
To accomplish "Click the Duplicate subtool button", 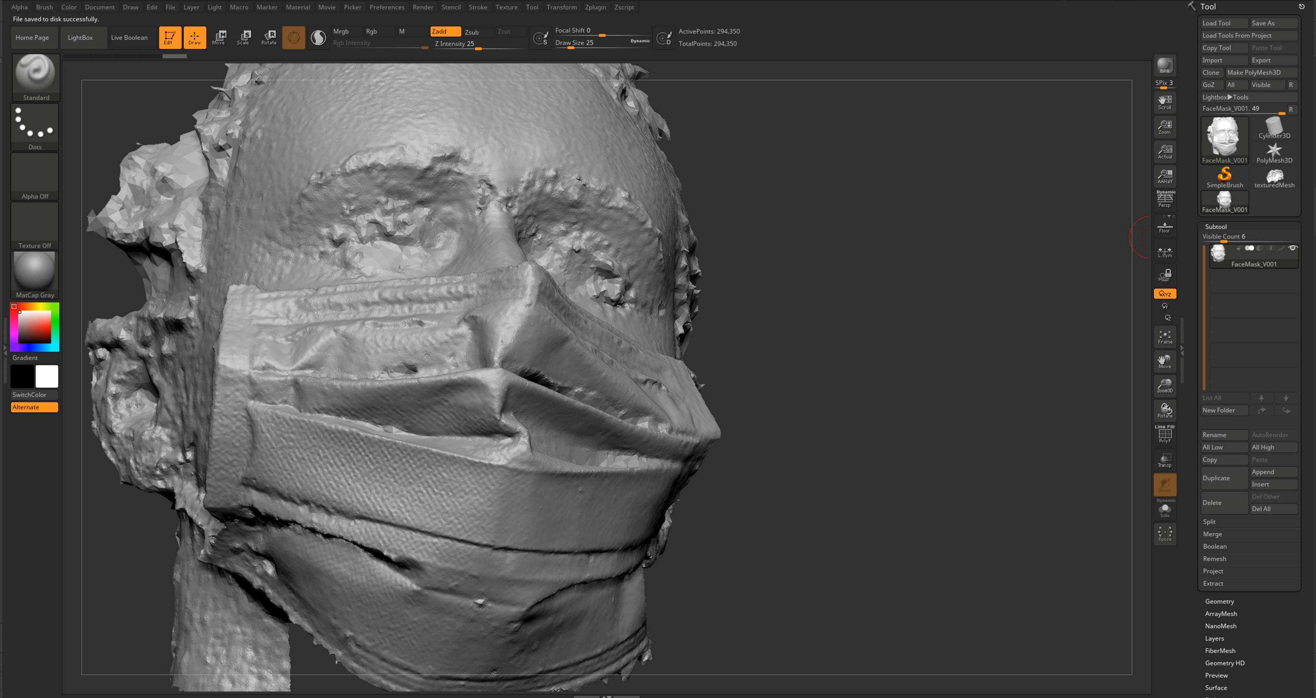I will pos(1224,478).
